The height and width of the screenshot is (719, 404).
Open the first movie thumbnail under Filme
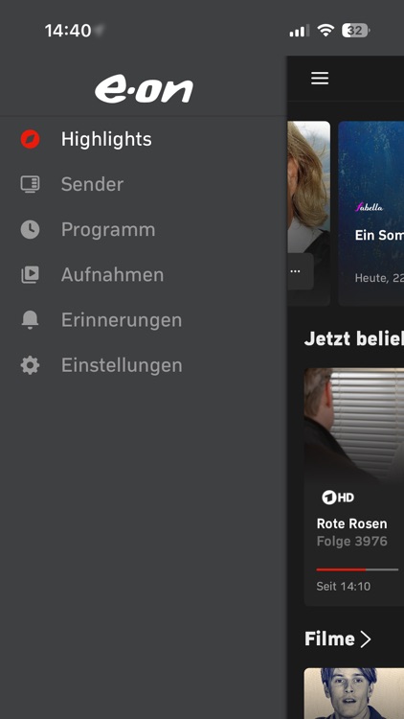(354, 693)
